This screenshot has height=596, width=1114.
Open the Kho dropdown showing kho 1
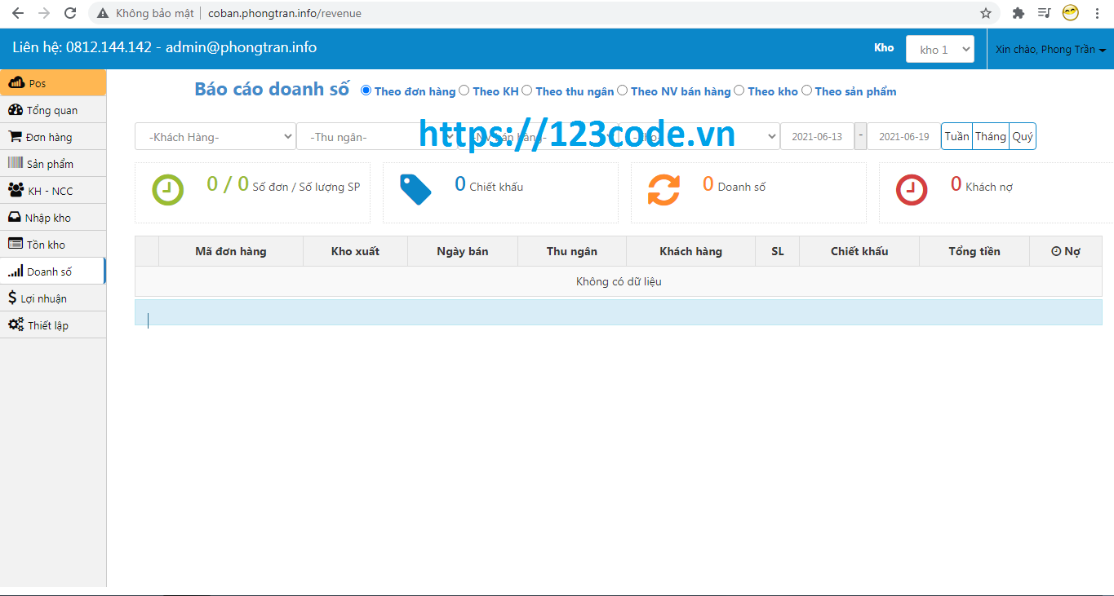point(940,49)
